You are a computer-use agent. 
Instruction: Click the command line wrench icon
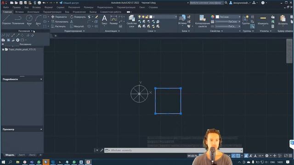point(102,150)
